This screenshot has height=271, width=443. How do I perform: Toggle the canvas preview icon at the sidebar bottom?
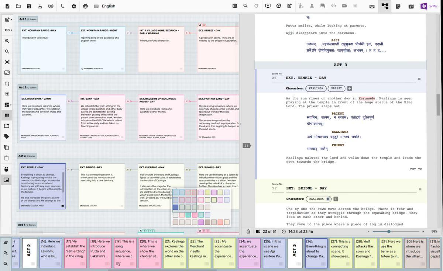tap(7, 180)
